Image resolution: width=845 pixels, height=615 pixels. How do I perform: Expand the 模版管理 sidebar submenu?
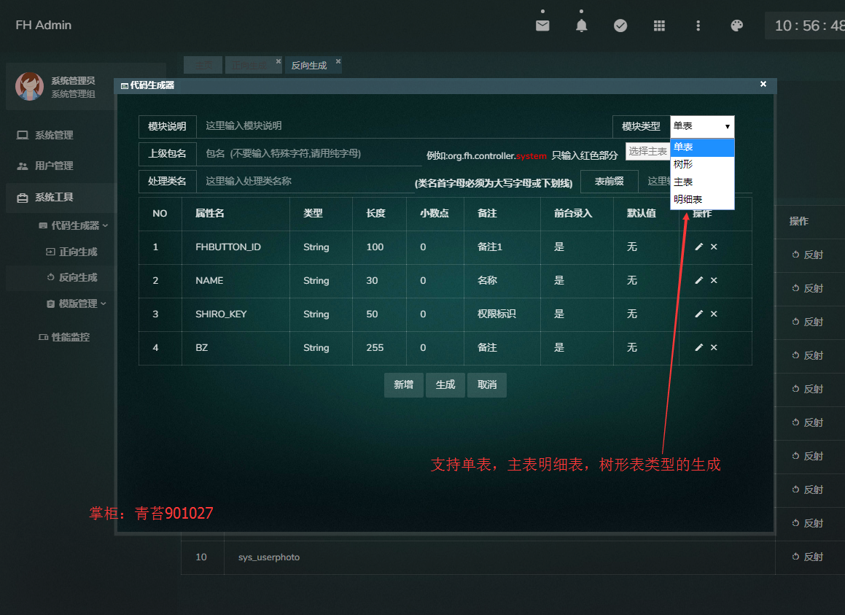(77, 303)
